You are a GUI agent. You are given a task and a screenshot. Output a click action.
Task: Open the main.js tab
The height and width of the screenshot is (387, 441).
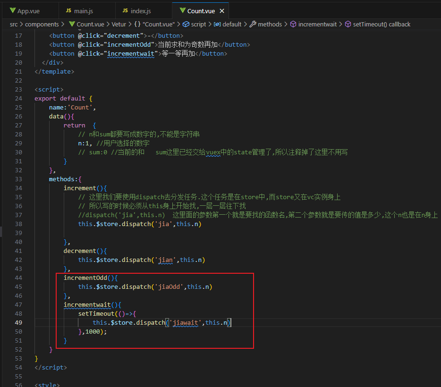pos(87,11)
